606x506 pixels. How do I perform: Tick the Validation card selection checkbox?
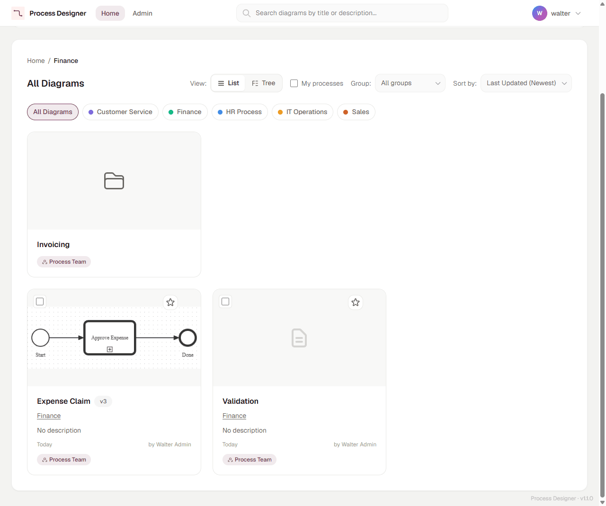coord(225,302)
